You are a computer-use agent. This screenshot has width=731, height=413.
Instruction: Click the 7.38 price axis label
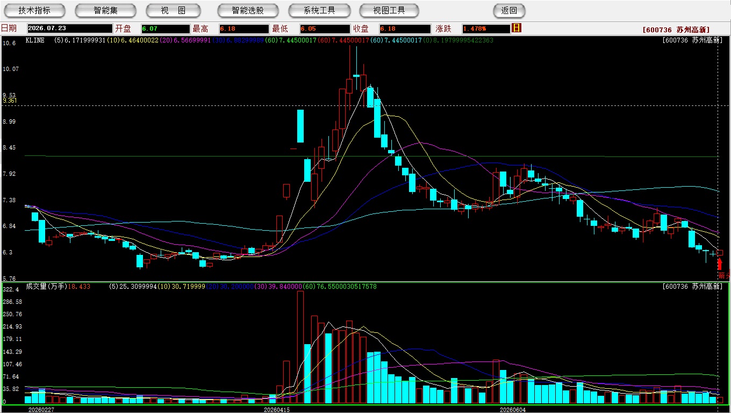[x=10, y=200]
